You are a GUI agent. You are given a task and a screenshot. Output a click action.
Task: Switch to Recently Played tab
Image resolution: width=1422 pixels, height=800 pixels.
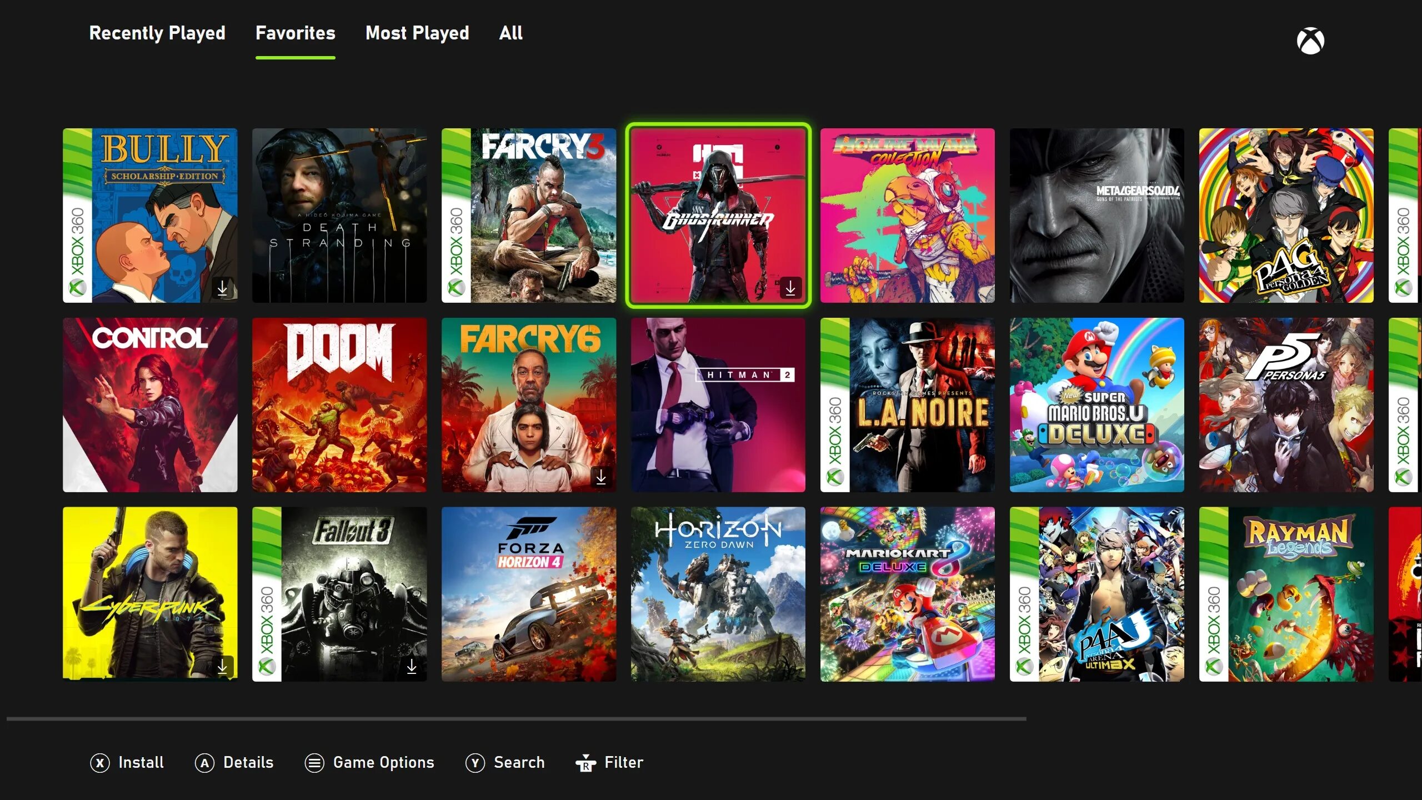click(x=157, y=33)
